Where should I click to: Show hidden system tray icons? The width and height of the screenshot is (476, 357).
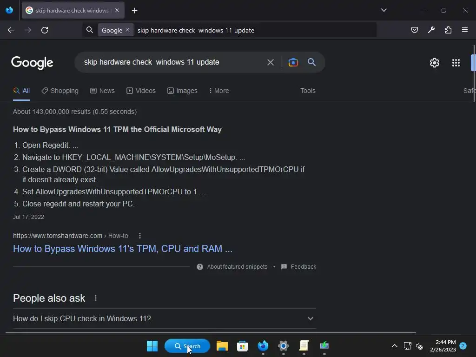pos(394,346)
